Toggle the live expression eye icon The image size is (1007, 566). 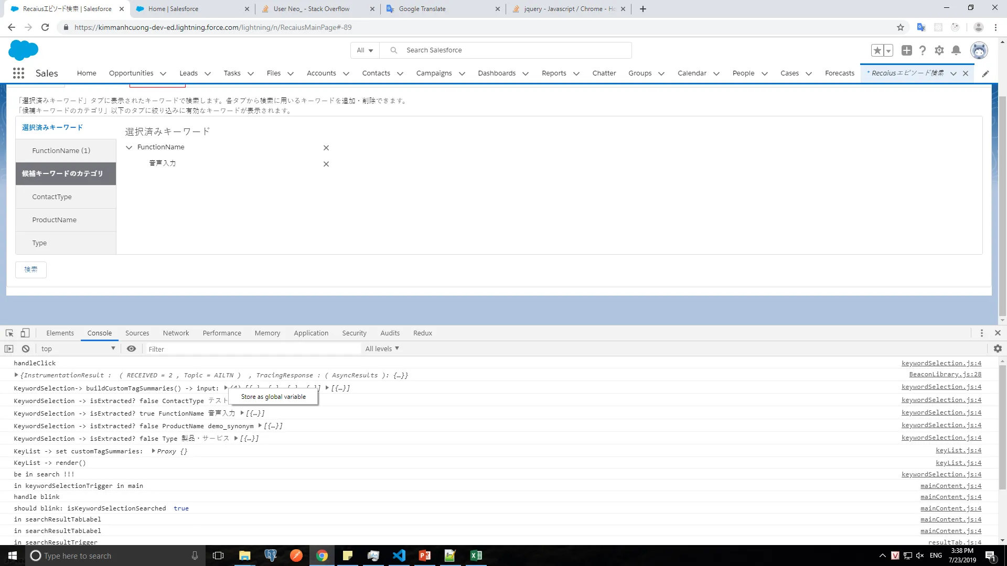pyautogui.click(x=131, y=349)
